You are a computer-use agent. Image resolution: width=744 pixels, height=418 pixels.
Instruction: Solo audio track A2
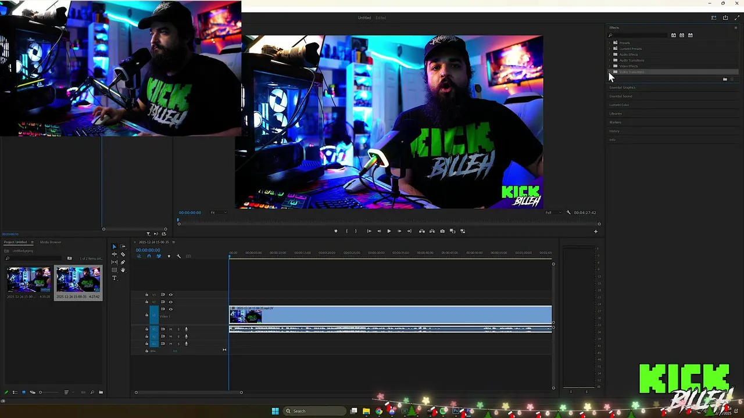click(178, 337)
